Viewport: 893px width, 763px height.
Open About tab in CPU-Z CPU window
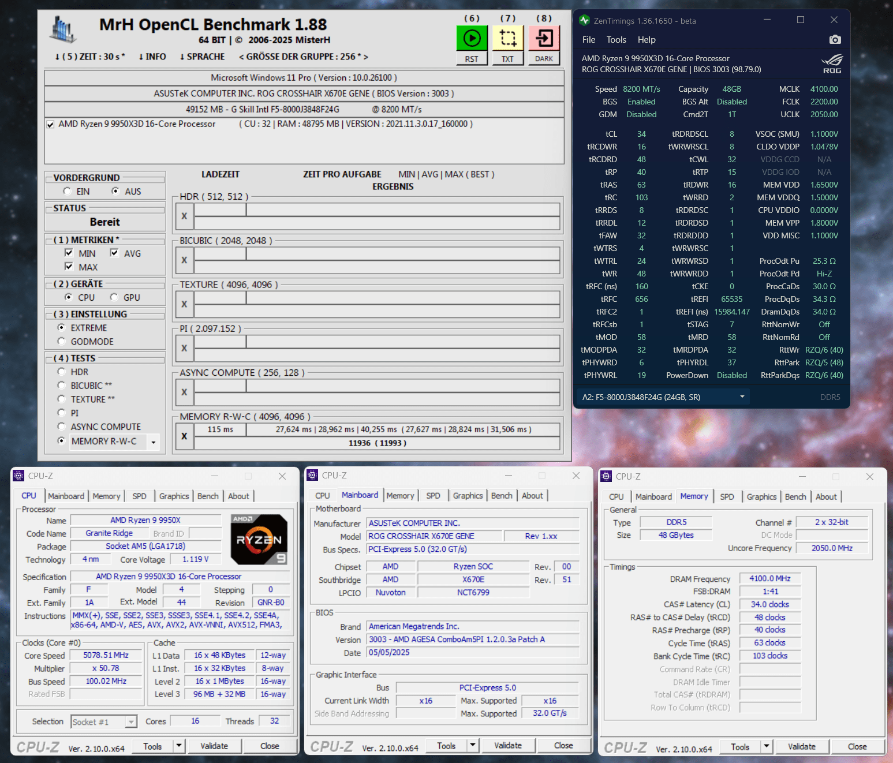tap(238, 496)
